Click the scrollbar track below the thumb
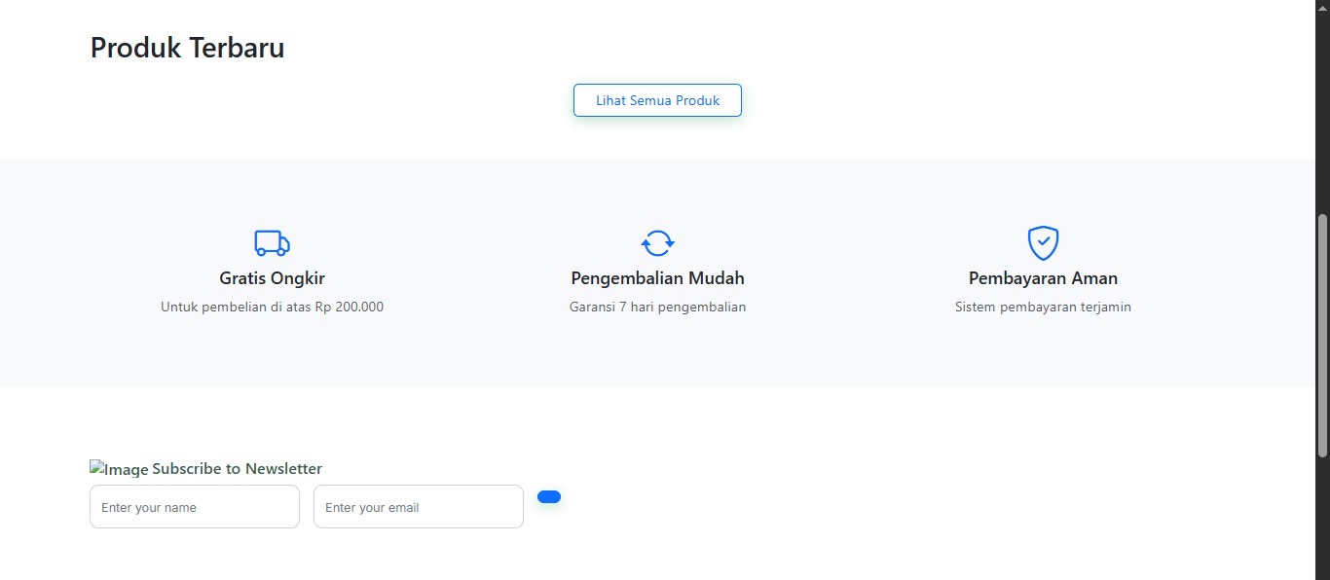The width and height of the screenshot is (1330, 580). [x=1322, y=516]
